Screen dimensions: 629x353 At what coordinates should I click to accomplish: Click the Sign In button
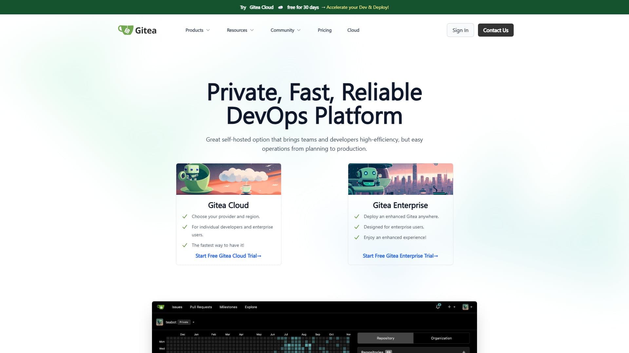(460, 30)
